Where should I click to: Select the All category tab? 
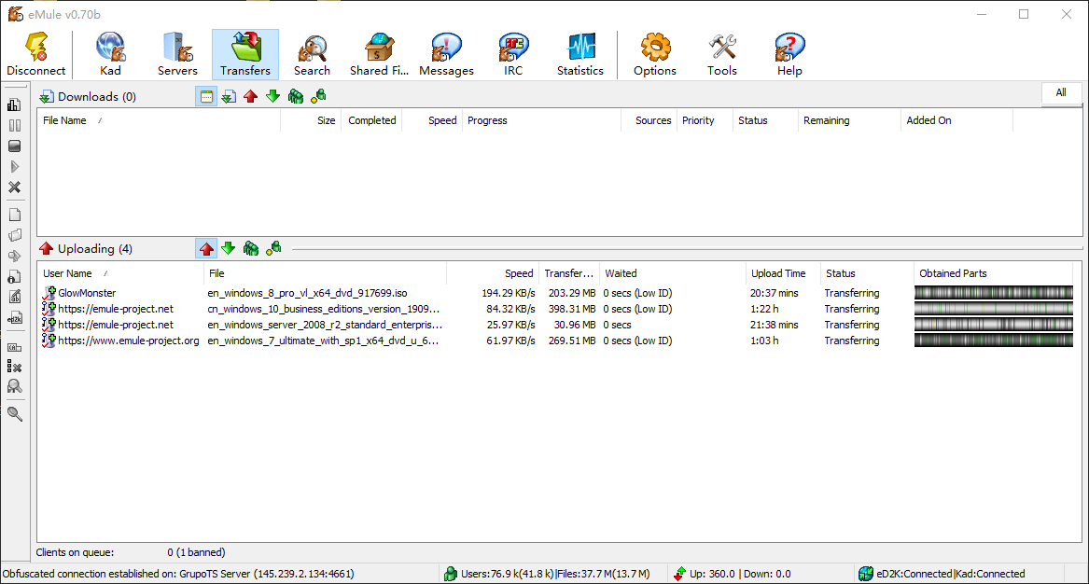point(1061,93)
